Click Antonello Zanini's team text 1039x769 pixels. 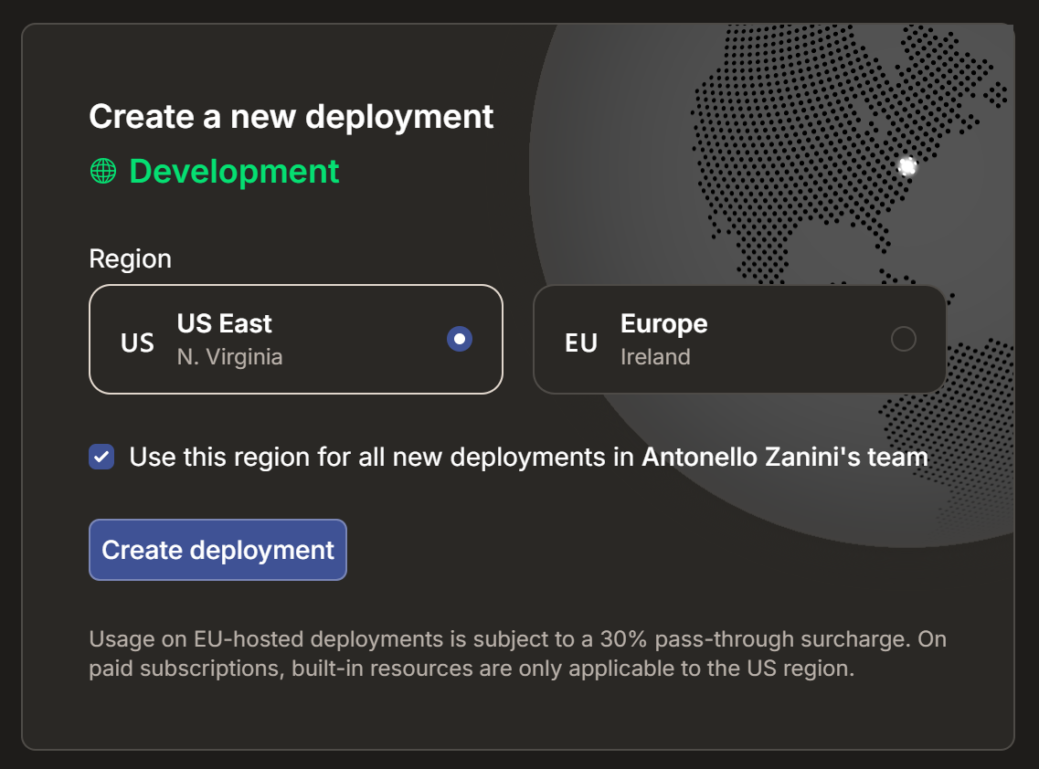[x=785, y=457]
